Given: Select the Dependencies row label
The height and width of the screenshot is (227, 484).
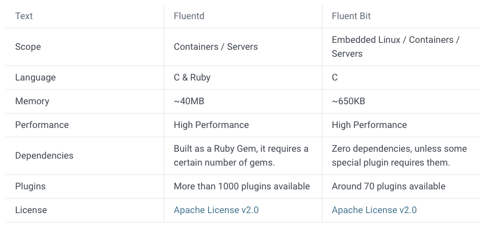Looking at the screenshot, I should (x=44, y=156).
